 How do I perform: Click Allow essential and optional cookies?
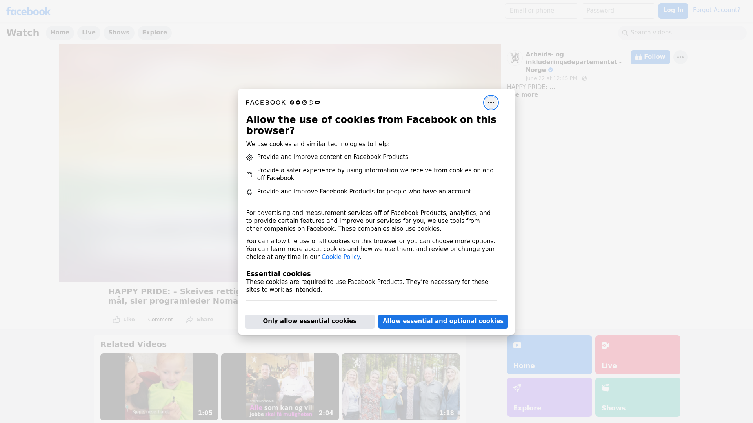[x=443, y=321]
